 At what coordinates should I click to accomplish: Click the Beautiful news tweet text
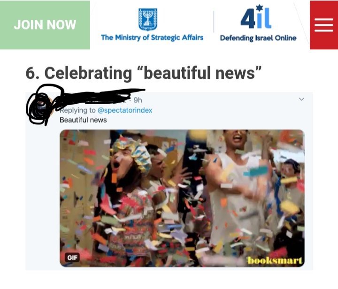[x=83, y=120]
